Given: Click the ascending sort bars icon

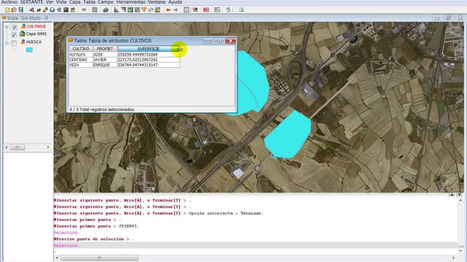Looking at the screenshot, I should pyautogui.click(x=116, y=10).
